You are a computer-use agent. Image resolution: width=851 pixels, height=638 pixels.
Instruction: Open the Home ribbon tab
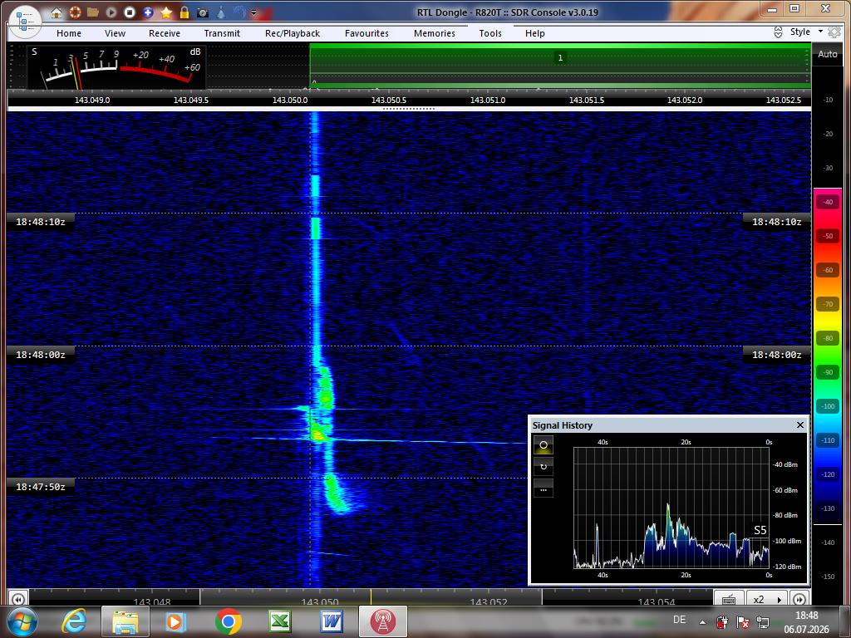(69, 33)
